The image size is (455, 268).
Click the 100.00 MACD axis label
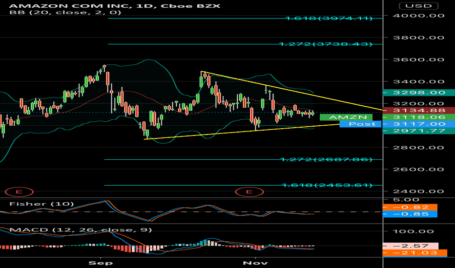pyautogui.click(x=414, y=231)
